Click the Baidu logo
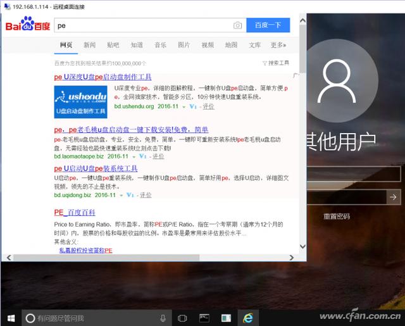This screenshot has height=326, width=405. [28, 24]
